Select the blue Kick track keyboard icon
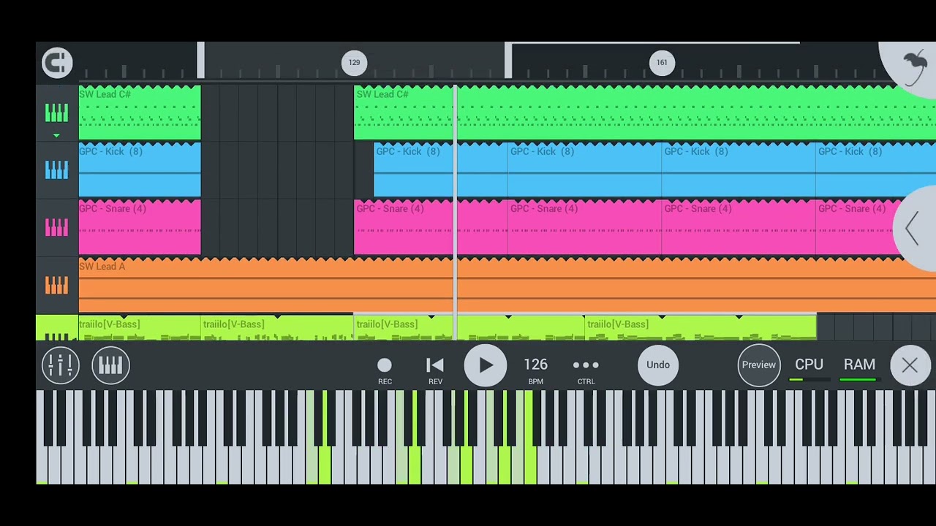 pos(56,169)
